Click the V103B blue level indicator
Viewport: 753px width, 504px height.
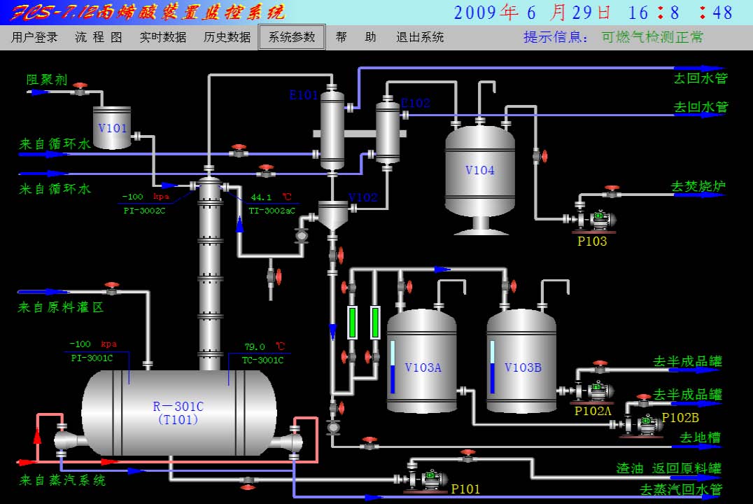[x=492, y=367]
